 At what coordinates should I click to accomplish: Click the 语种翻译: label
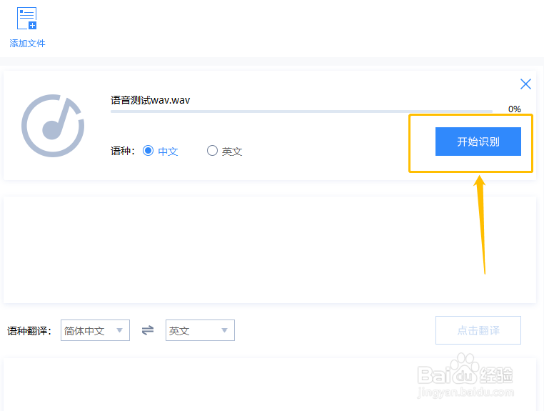click(29, 331)
